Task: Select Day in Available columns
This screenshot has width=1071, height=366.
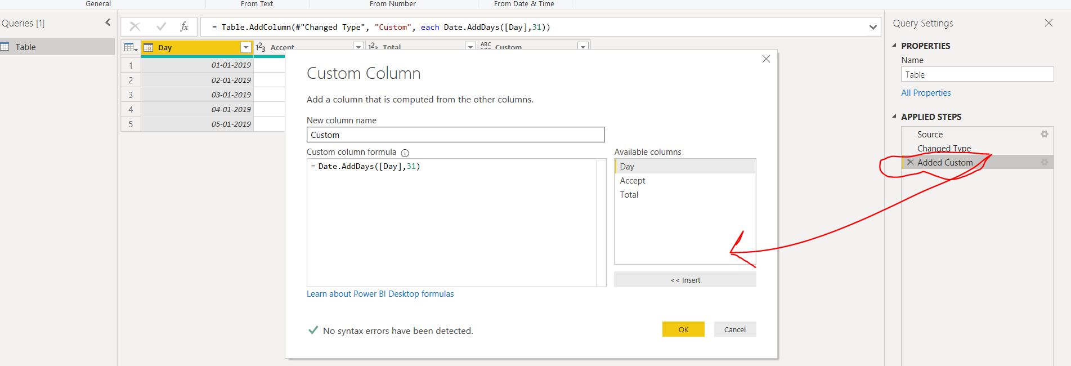Action: pyautogui.click(x=685, y=167)
